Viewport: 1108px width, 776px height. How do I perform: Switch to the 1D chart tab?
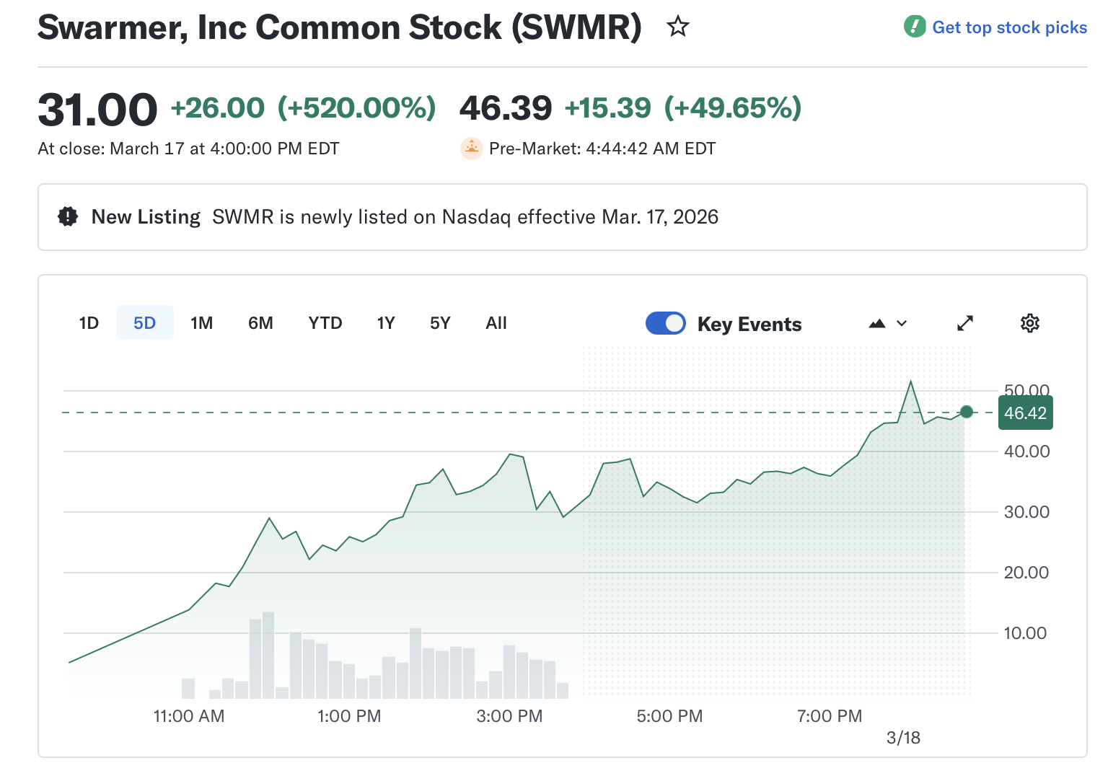pos(88,323)
